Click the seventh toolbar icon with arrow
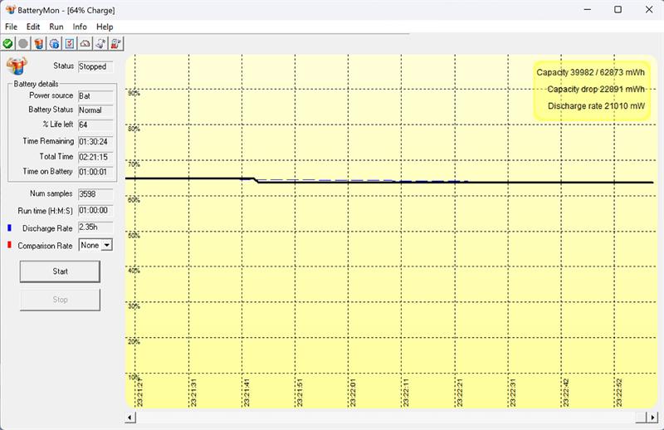 100,44
